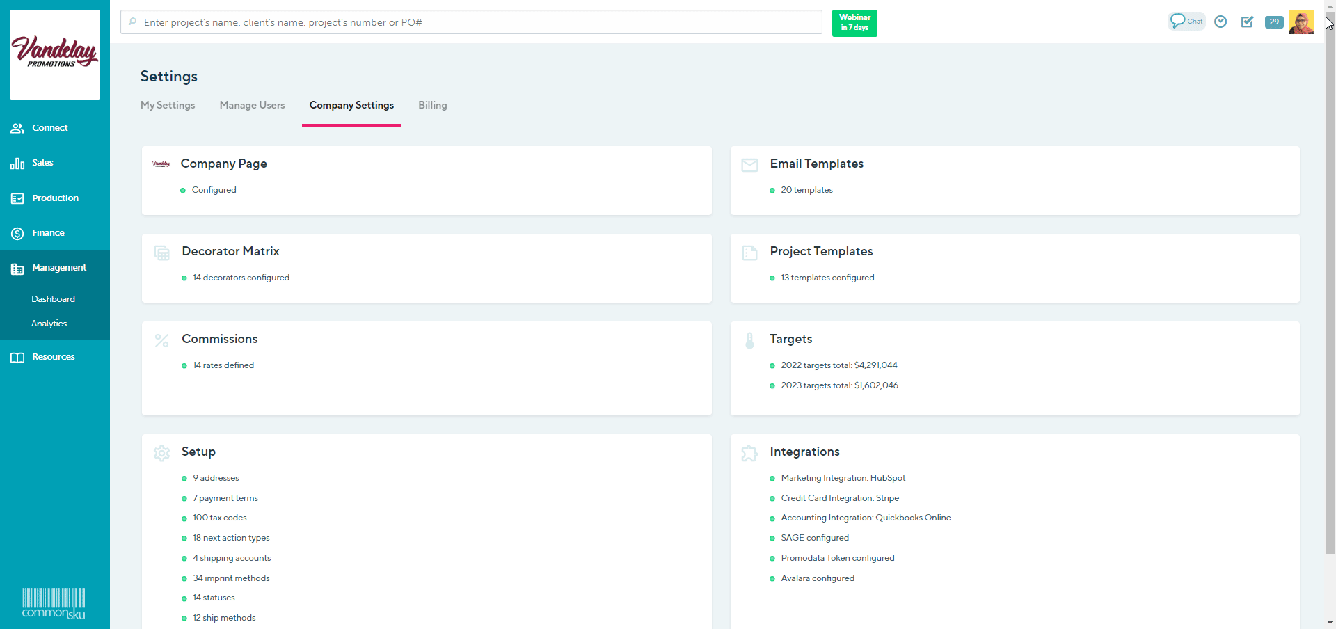The width and height of the screenshot is (1336, 629).
Task: Open the user profile avatar
Action: [x=1301, y=22]
